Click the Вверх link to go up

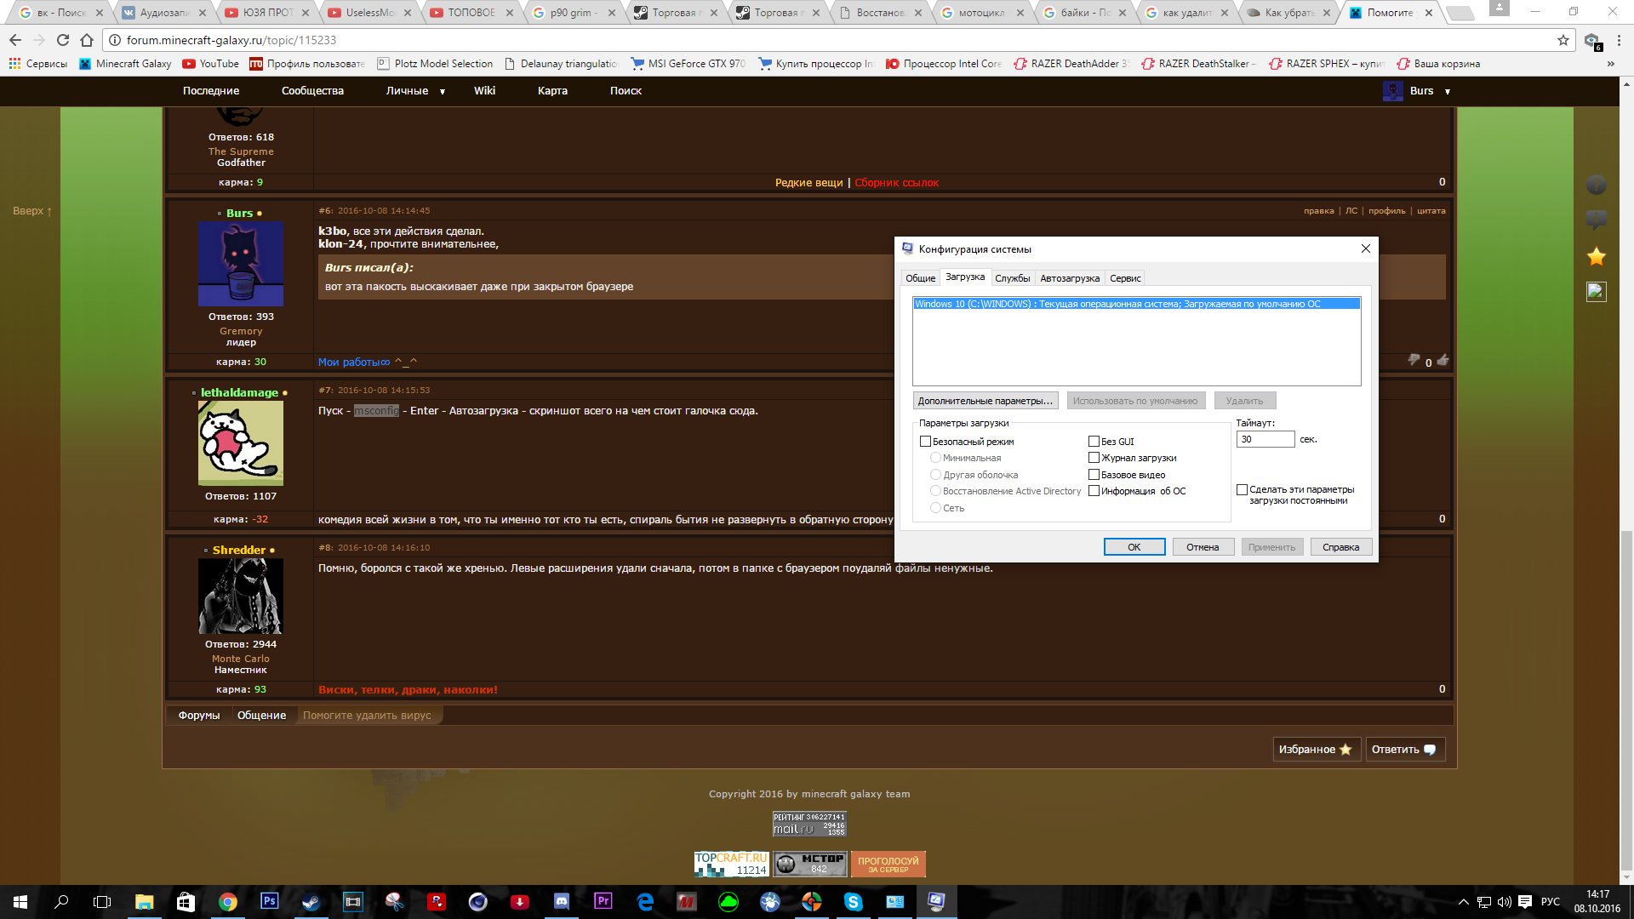(x=32, y=211)
